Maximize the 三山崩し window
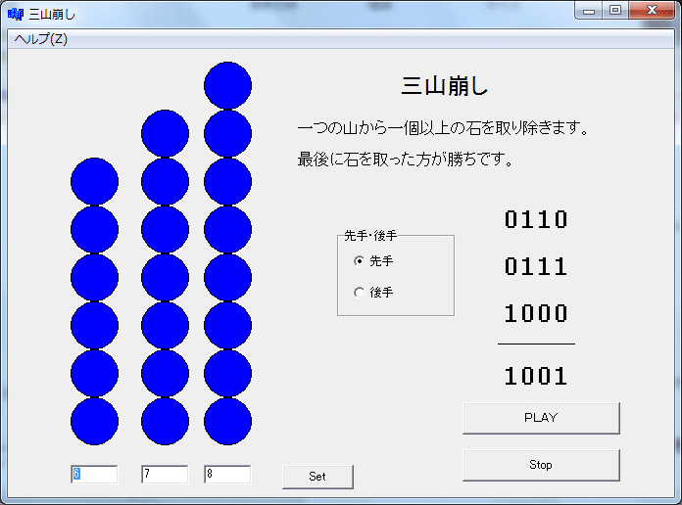This screenshot has width=682, height=505. coord(615,11)
